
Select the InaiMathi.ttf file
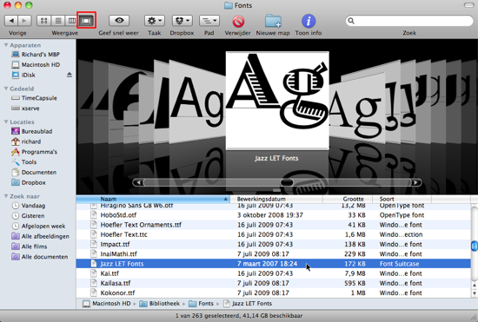tap(274, 254)
